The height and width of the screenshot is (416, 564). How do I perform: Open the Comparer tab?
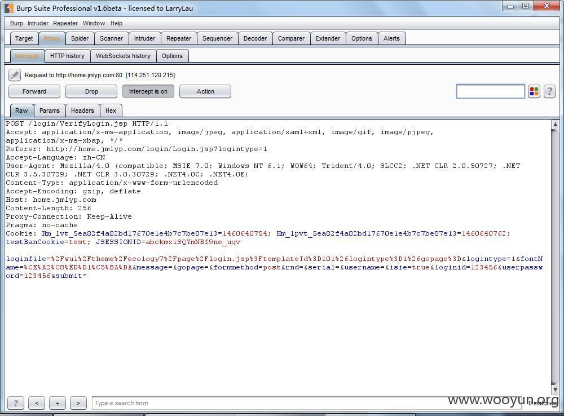(x=292, y=38)
